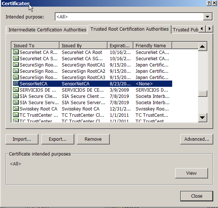218x208 pixels.
Task: Click certificate icon for SERVICIOS DE row
Action: [16, 90]
